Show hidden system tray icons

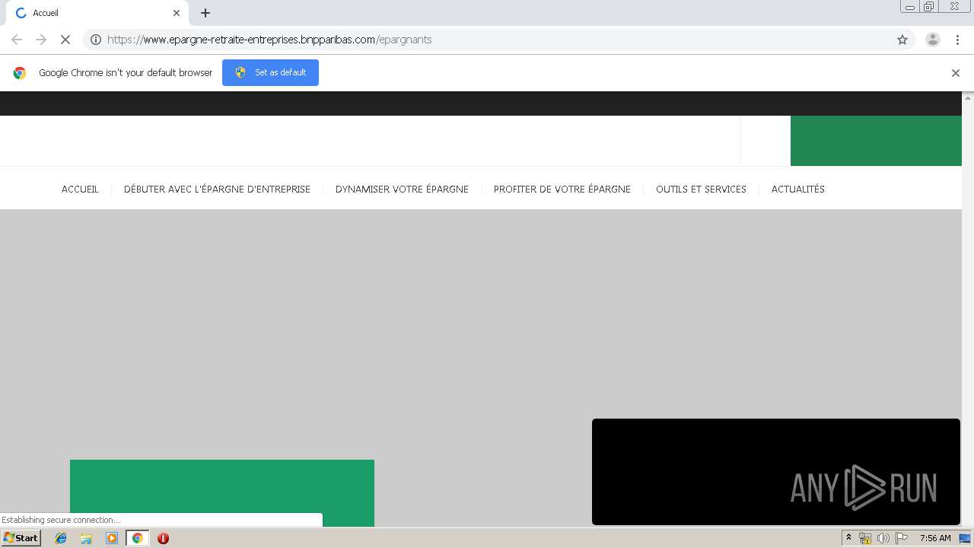[x=849, y=538]
